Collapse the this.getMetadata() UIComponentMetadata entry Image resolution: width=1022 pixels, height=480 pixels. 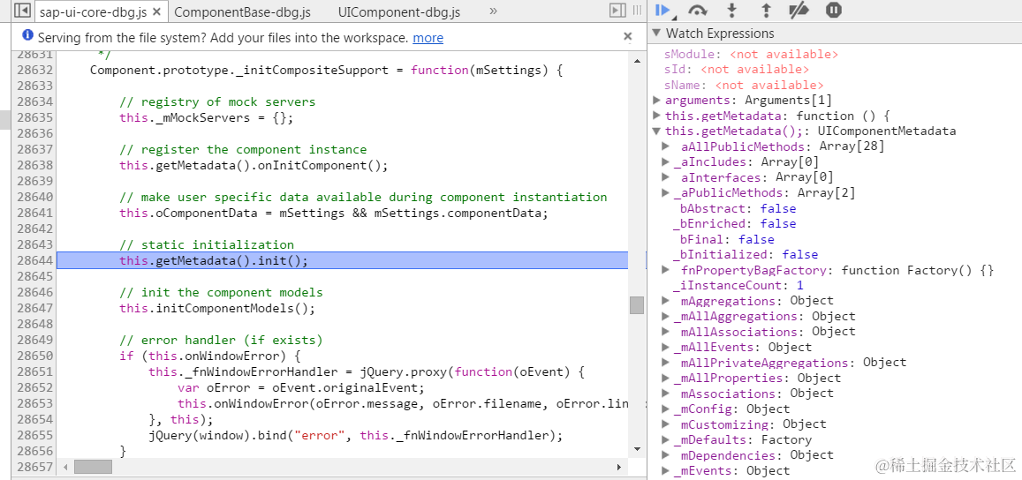pos(656,131)
